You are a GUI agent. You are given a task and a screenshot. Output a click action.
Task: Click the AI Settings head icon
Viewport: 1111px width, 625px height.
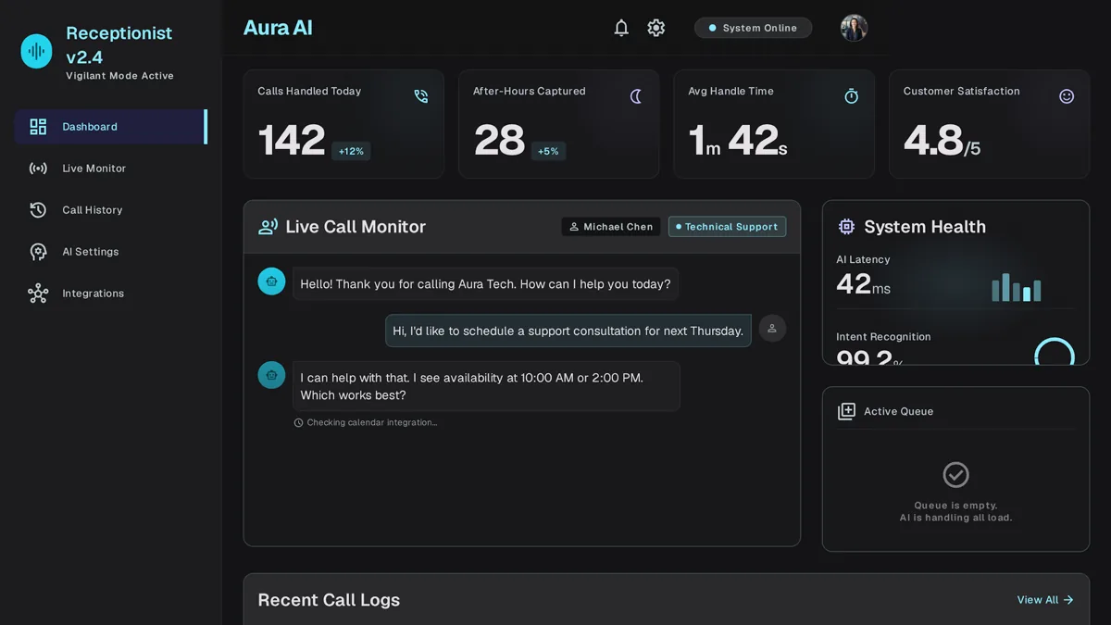point(38,252)
